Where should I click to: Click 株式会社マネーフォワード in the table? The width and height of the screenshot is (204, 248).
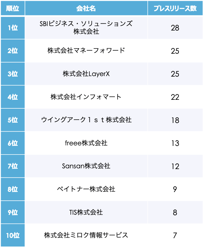[x=86, y=51]
